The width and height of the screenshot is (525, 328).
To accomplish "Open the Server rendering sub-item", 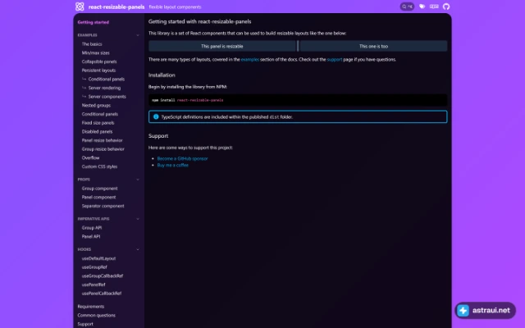I will coord(104,88).
